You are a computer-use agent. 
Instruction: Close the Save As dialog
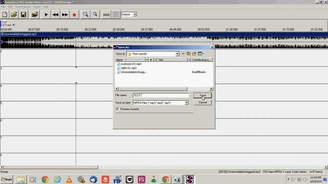[x=212, y=48]
